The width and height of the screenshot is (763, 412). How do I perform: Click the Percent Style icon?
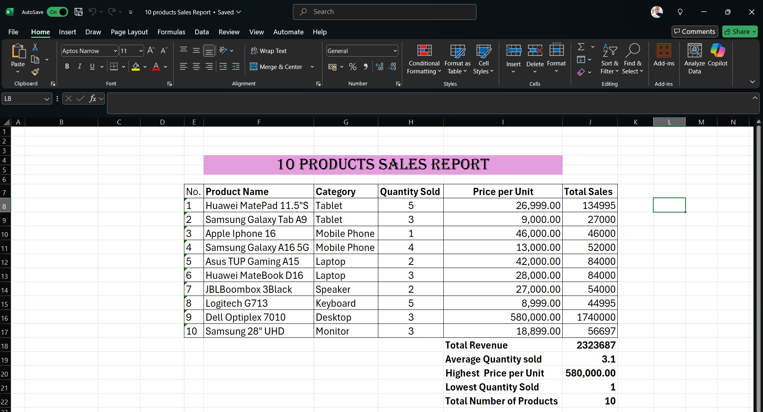coord(353,67)
